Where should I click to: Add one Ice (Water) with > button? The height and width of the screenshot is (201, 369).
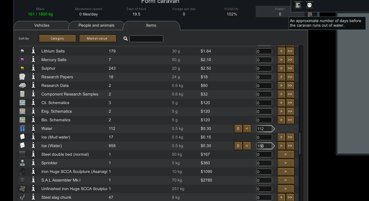coord(281,146)
